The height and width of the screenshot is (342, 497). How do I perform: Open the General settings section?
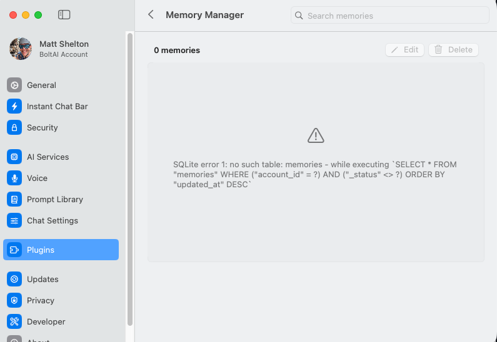coord(61,85)
